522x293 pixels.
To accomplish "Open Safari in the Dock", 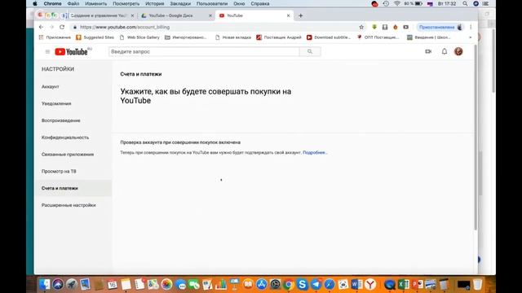I will 330,284.
